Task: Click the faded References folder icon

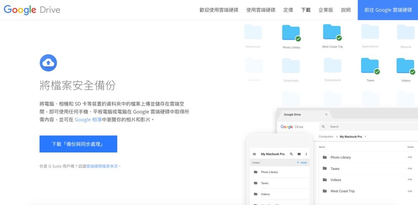Action: [x=253, y=32]
